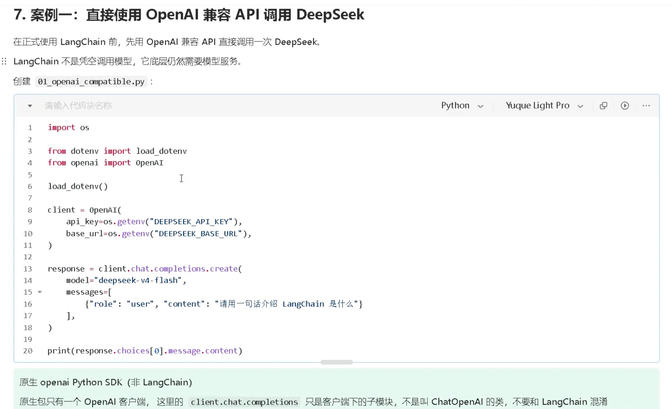
Task: Click the role user message line
Action: [x=224, y=304]
